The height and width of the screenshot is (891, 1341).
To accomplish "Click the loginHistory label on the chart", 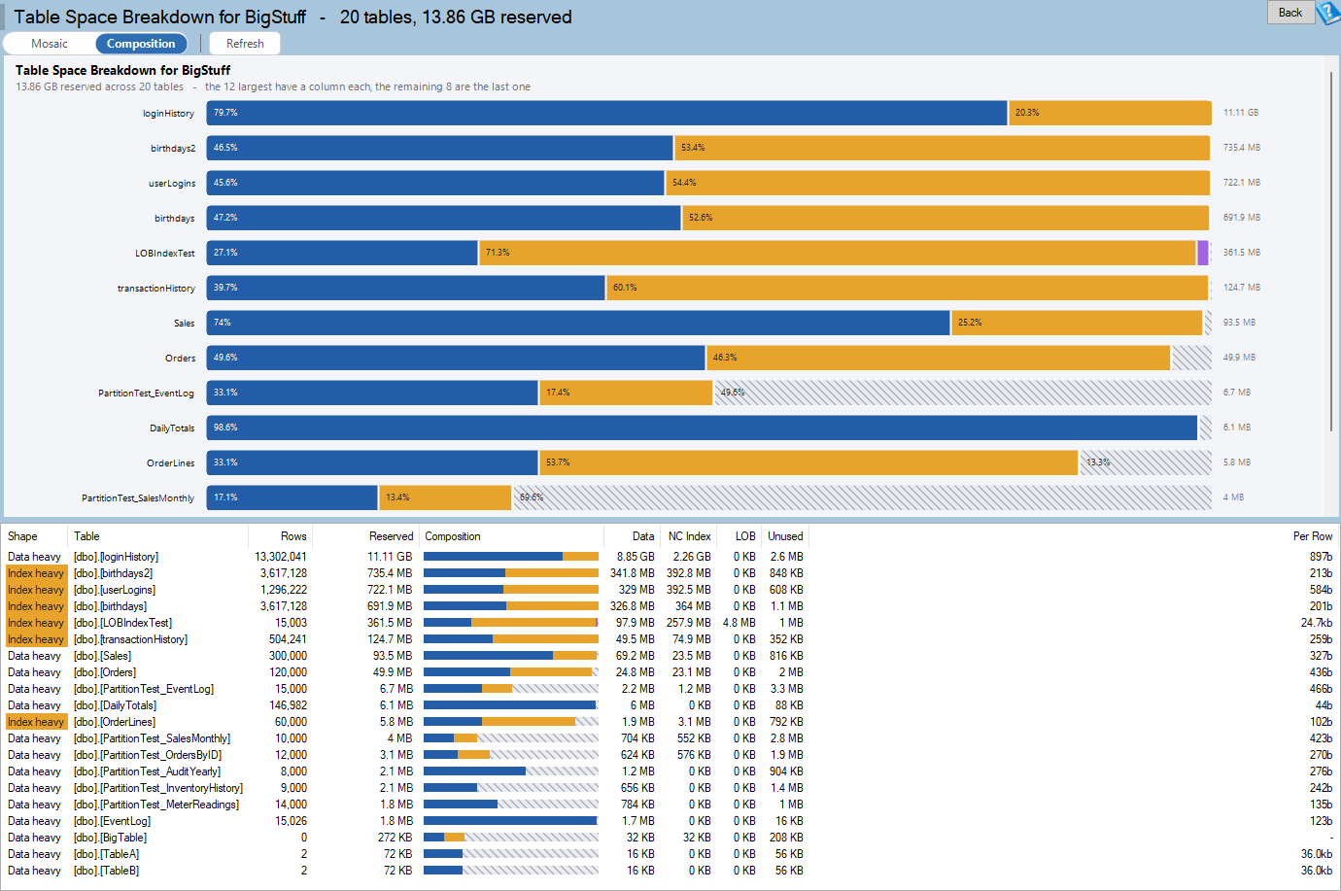I will tap(168, 114).
